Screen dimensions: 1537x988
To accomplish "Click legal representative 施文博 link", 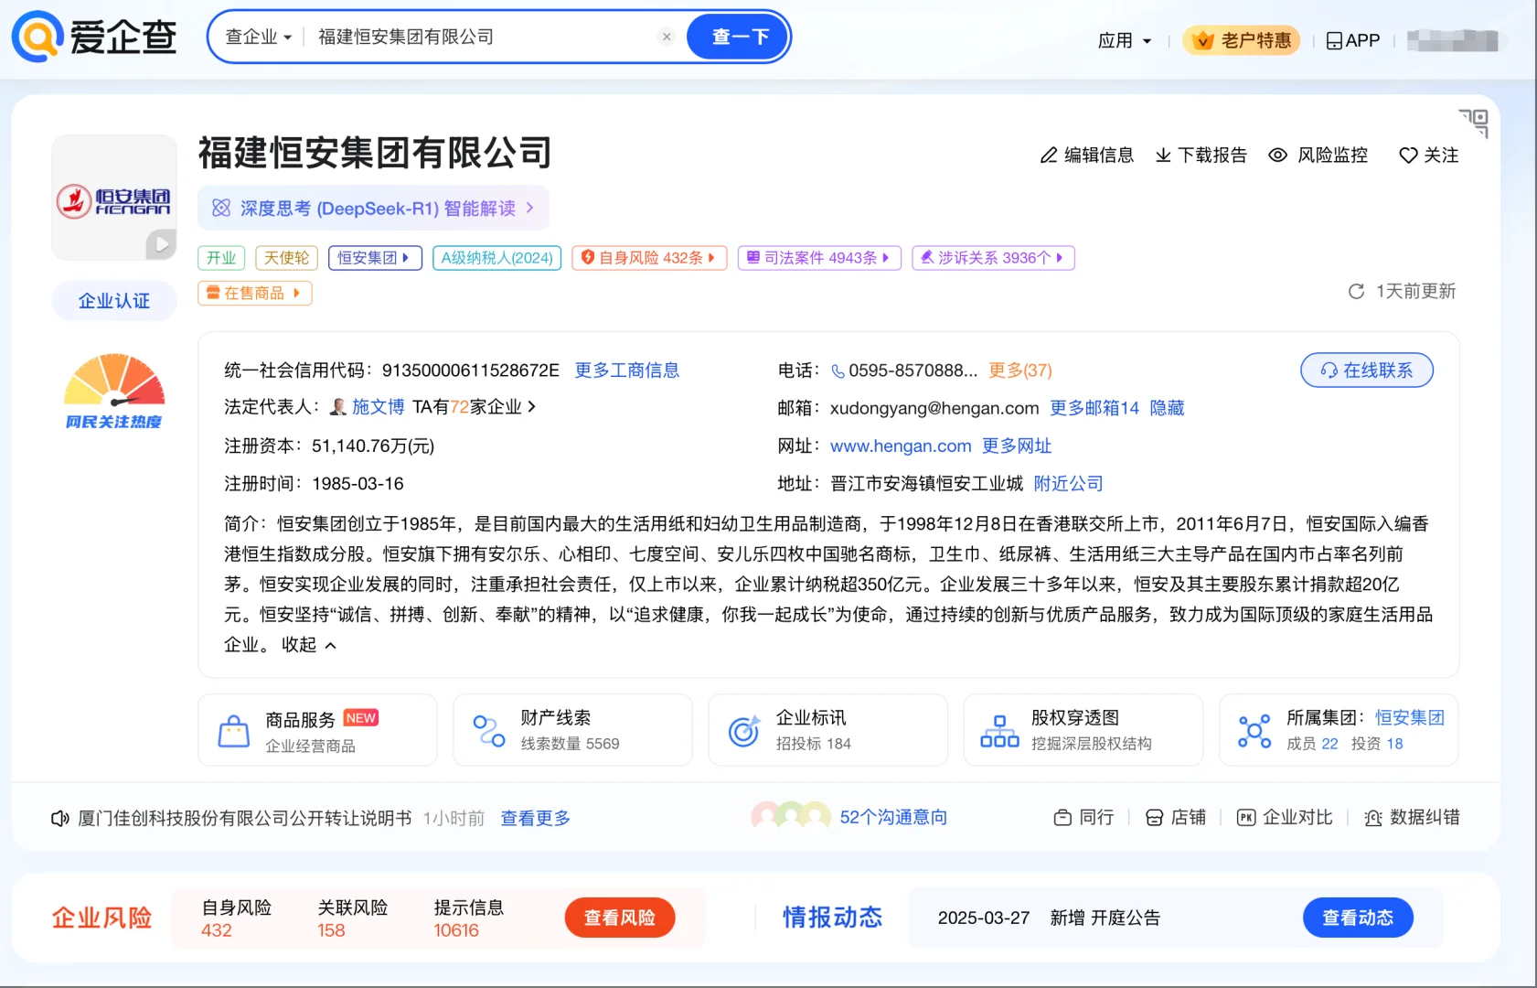I will click(378, 407).
